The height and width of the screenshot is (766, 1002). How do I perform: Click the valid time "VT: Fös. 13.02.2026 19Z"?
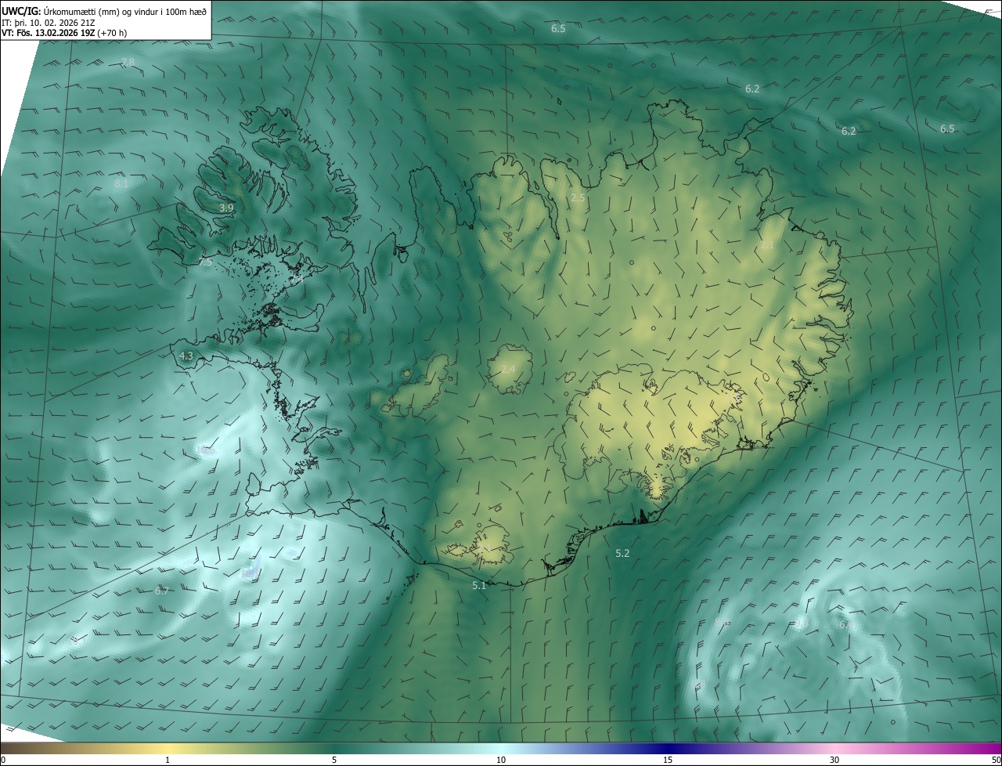[x=49, y=33]
